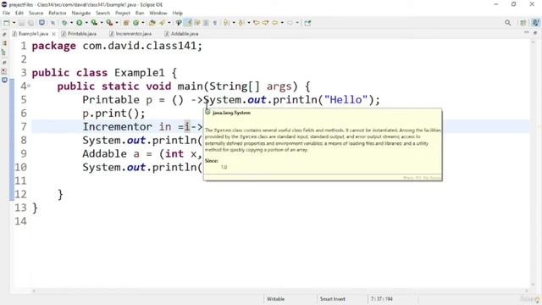Viewport: 542px width, 305px height.
Task: Click the java.lang.System tooltip title
Action: click(231, 113)
